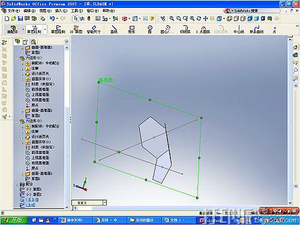300x225 pixels.
Task: Open the 文件 (File) menu
Action: click(x=13, y=11)
